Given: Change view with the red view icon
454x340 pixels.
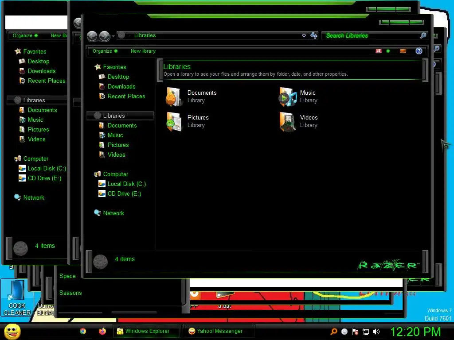Looking at the screenshot, I should click(379, 51).
